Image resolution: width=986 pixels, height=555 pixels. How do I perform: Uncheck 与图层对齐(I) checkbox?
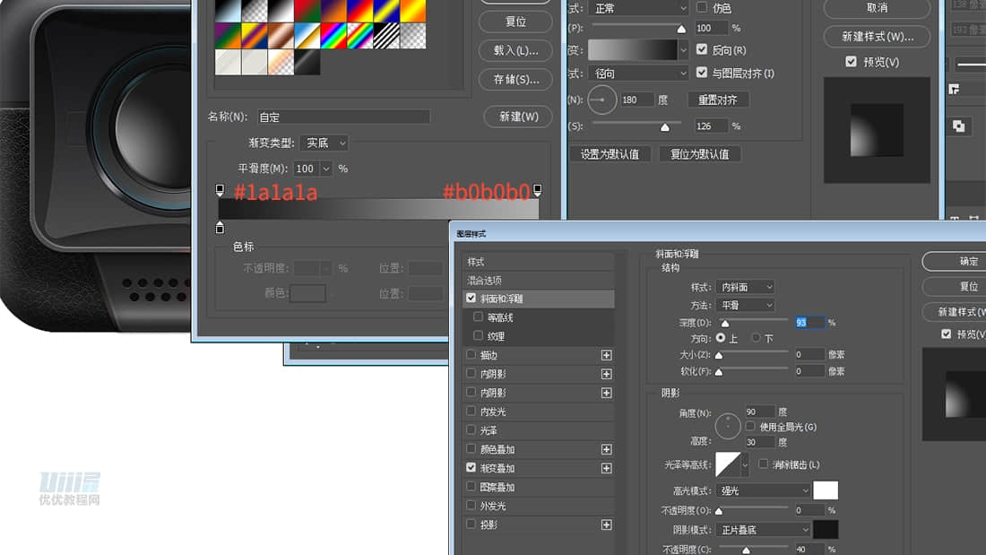point(702,73)
